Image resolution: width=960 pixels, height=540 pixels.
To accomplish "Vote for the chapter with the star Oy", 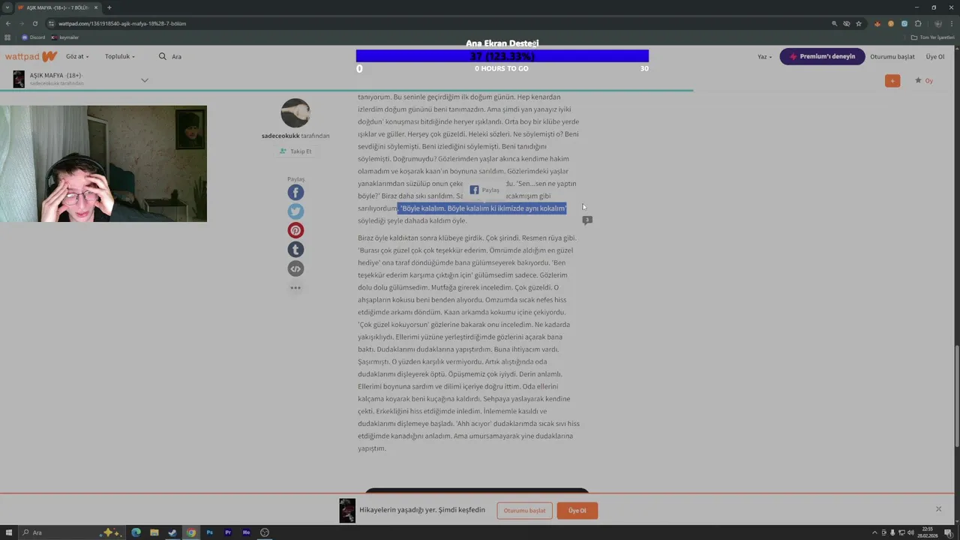I will click(923, 80).
